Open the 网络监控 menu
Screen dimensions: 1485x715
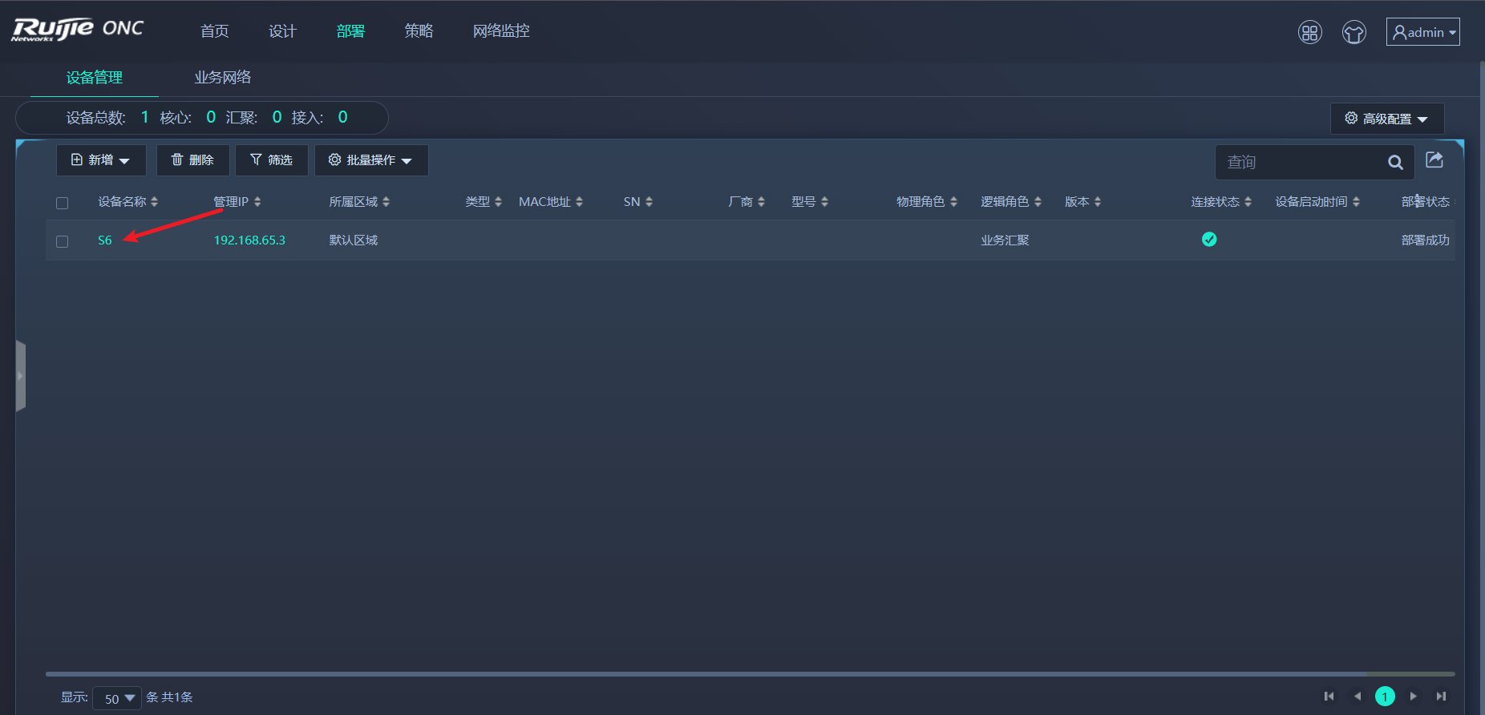pyautogui.click(x=501, y=31)
